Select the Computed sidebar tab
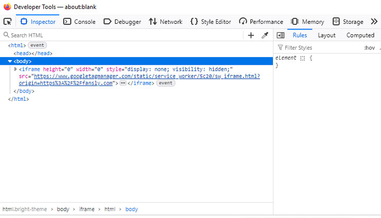 coord(360,35)
